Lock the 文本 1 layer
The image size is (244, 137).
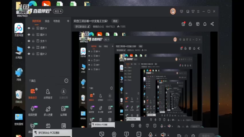pos(33,41)
